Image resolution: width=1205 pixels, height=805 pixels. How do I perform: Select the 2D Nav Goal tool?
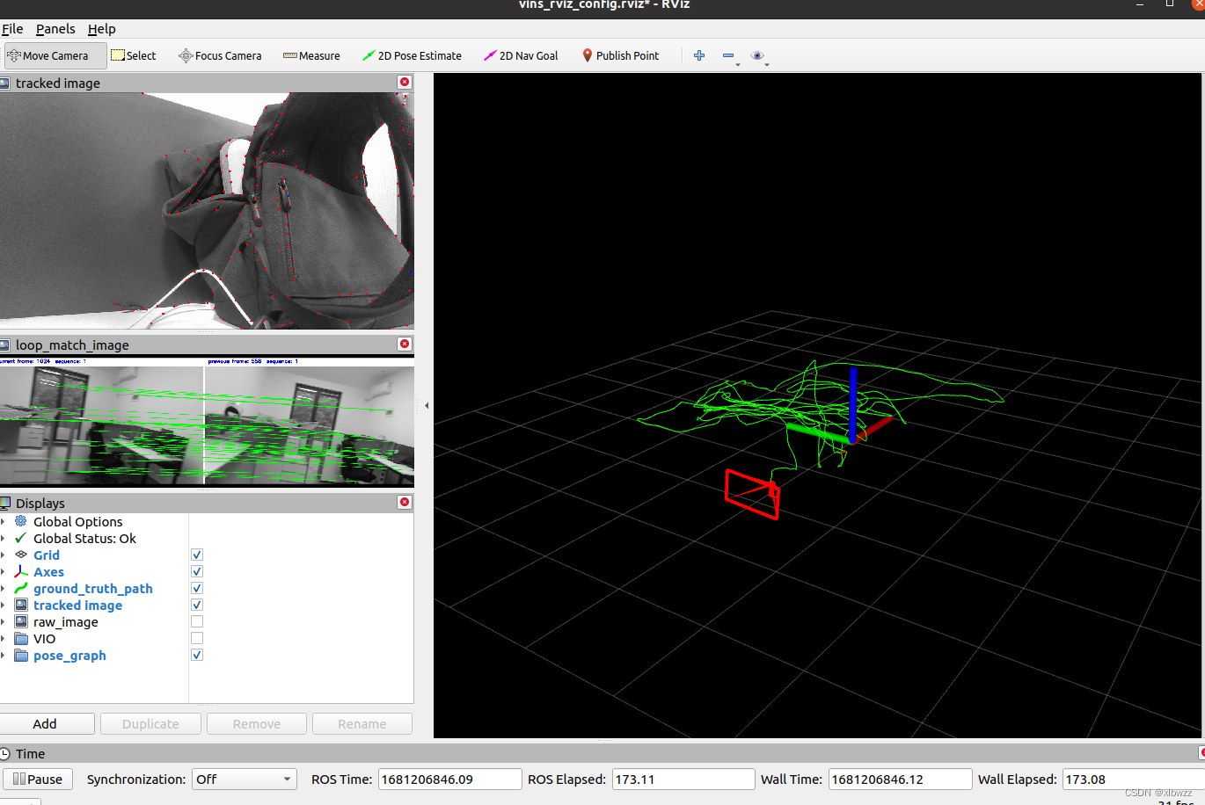coord(521,55)
